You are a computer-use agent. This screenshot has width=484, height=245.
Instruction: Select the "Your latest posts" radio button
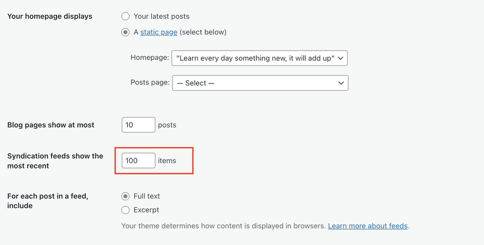tap(125, 16)
